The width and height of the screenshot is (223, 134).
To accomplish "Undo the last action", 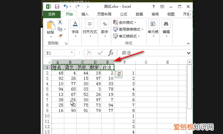I will pos(66,6).
